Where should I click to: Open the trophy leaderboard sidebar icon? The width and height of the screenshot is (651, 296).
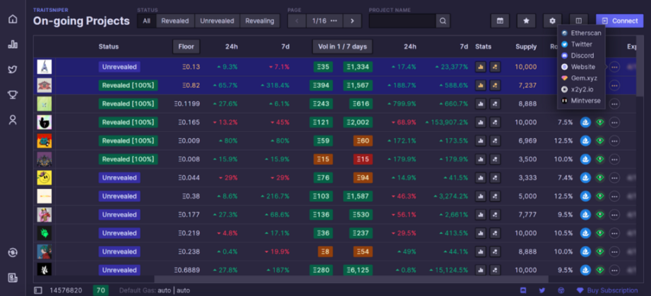[13, 95]
